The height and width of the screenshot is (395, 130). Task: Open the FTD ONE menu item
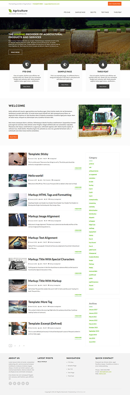click(x=67, y=12)
